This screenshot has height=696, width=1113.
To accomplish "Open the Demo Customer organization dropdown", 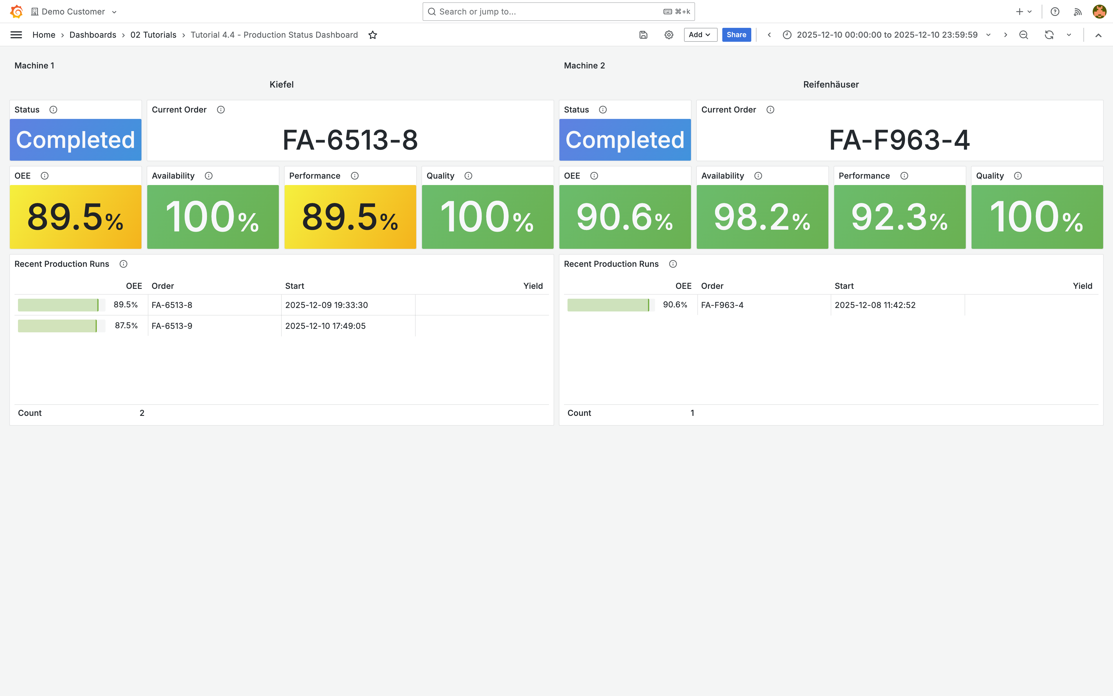I will pos(74,12).
